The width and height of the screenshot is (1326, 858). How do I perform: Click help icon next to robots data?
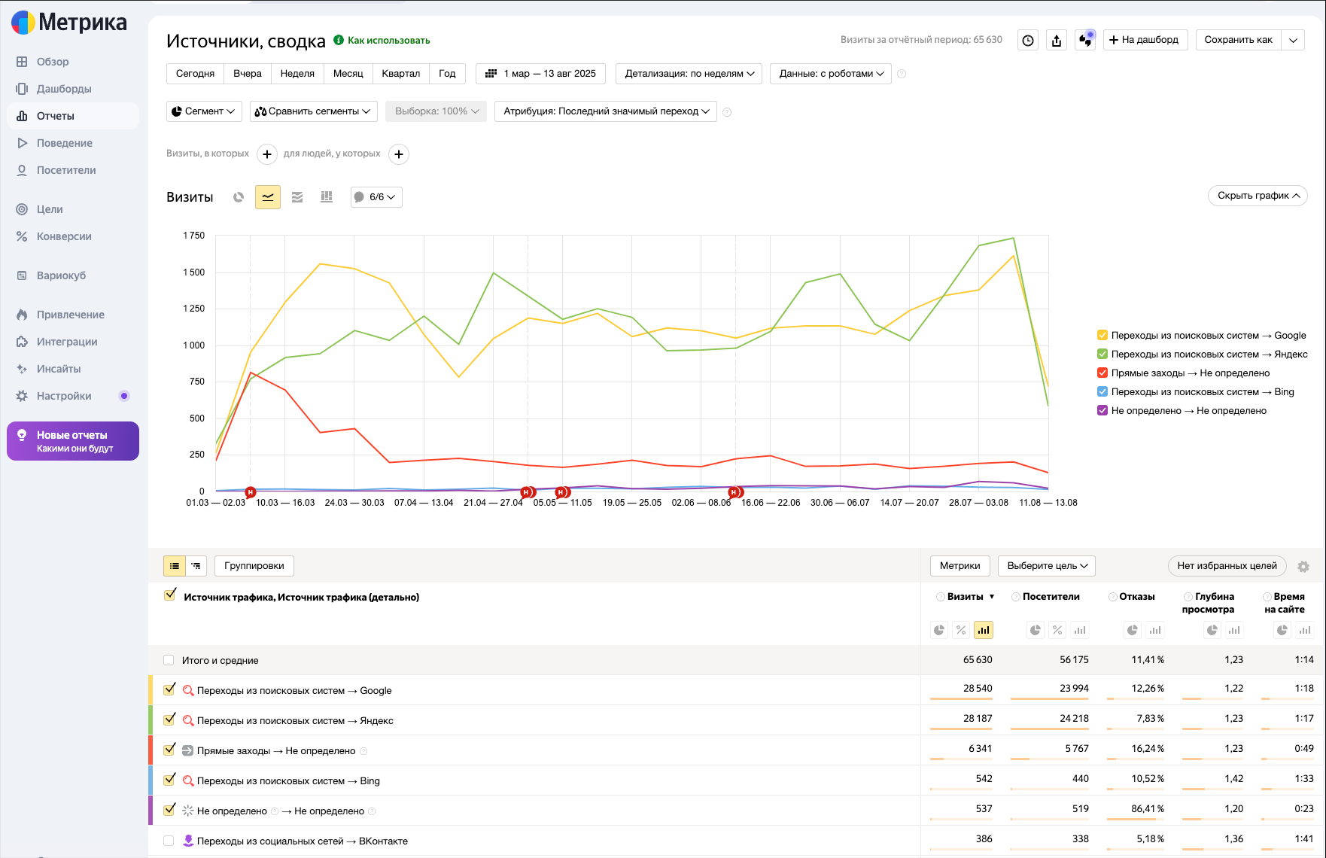pyautogui.click(x=902, y=74)
